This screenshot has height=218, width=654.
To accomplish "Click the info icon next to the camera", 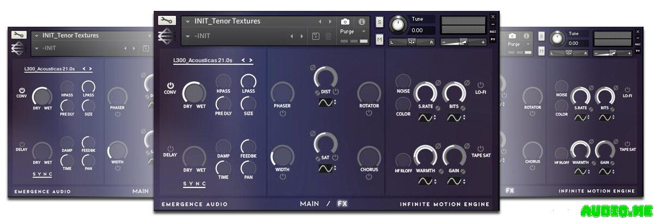I will click(x=361, y=22).
